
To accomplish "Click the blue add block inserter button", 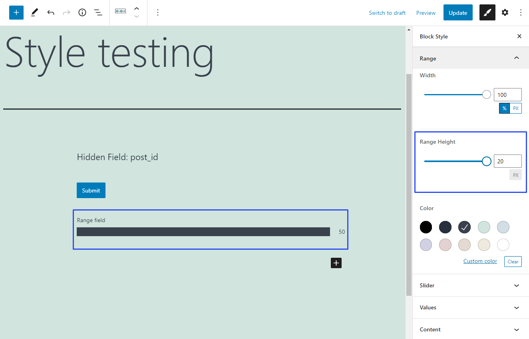I will coord(16,12).
